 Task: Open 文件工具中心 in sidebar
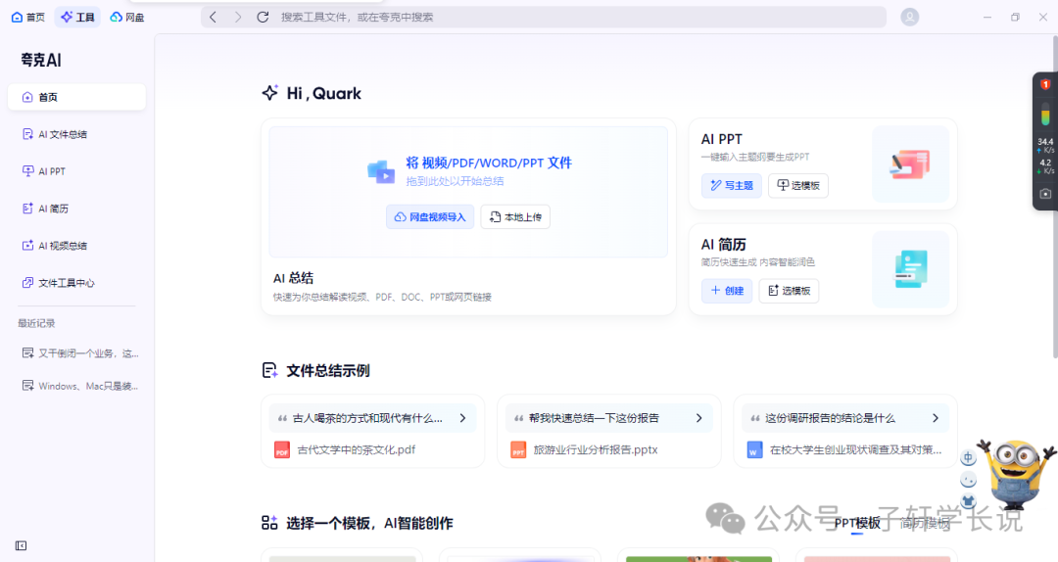[x=77, y=283]
